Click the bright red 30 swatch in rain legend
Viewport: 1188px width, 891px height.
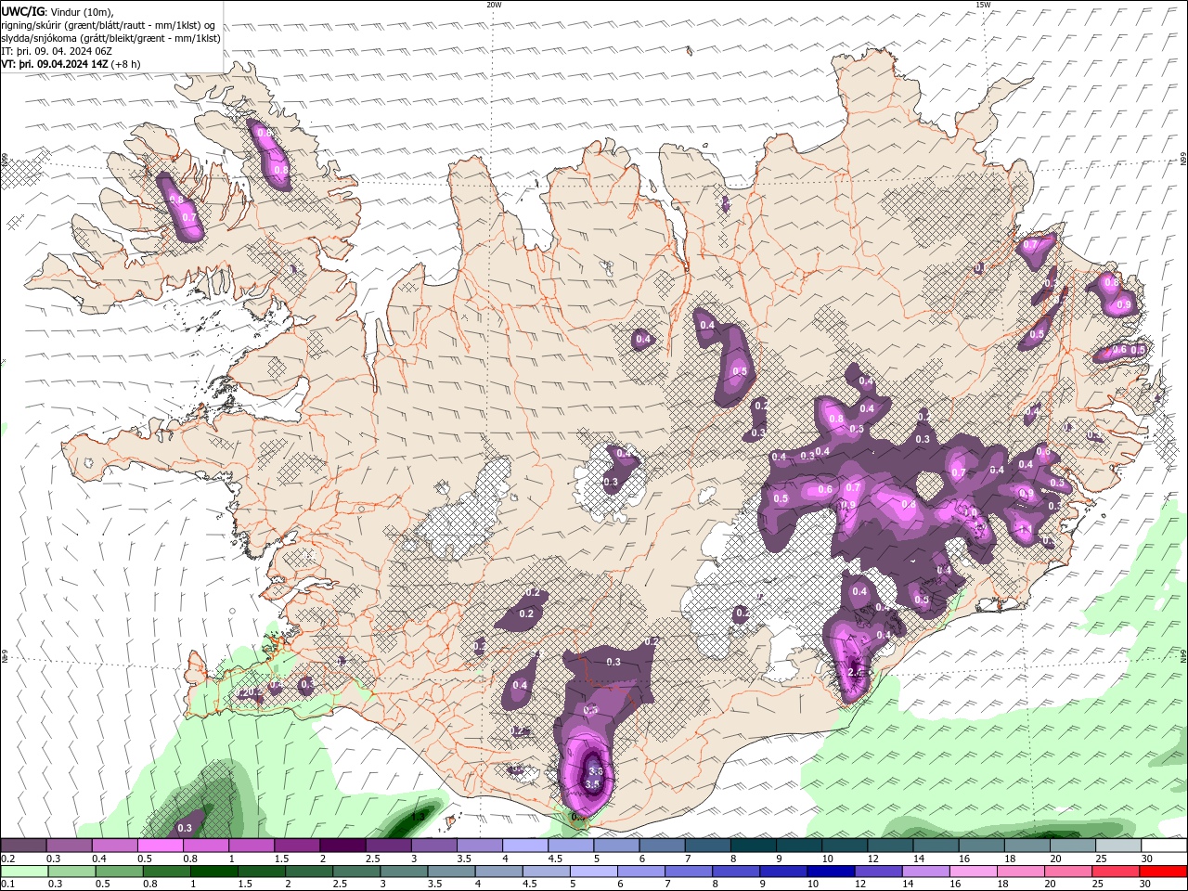(1165, 872)
